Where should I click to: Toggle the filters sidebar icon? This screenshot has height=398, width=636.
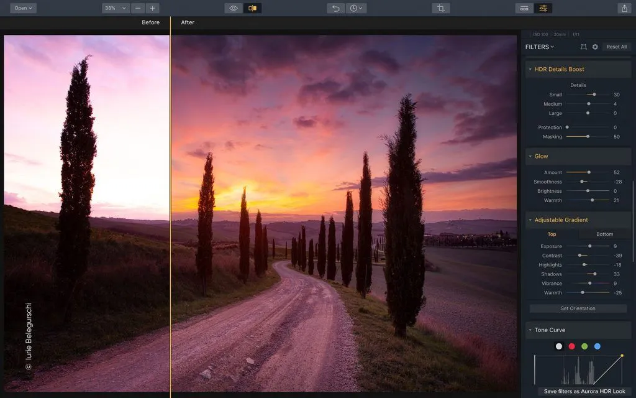point(542,8)
